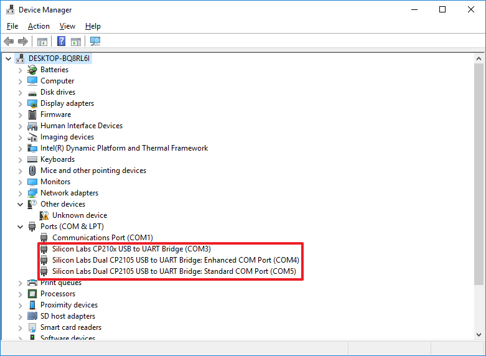The width and height of the screenshot is (486, 356).
Task: Open the blue Help toolbar icon
Action: pyautogui.click(x=62, y=41)
